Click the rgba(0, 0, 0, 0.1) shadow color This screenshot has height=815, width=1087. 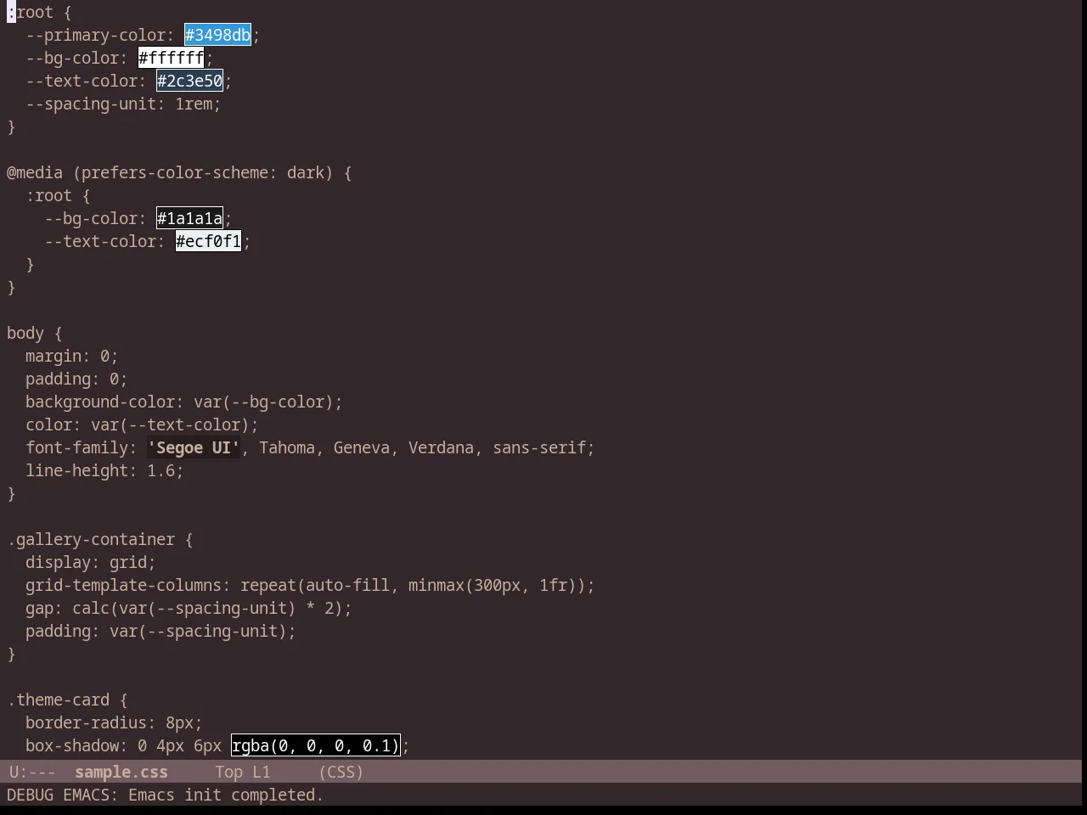coord(316,745)
